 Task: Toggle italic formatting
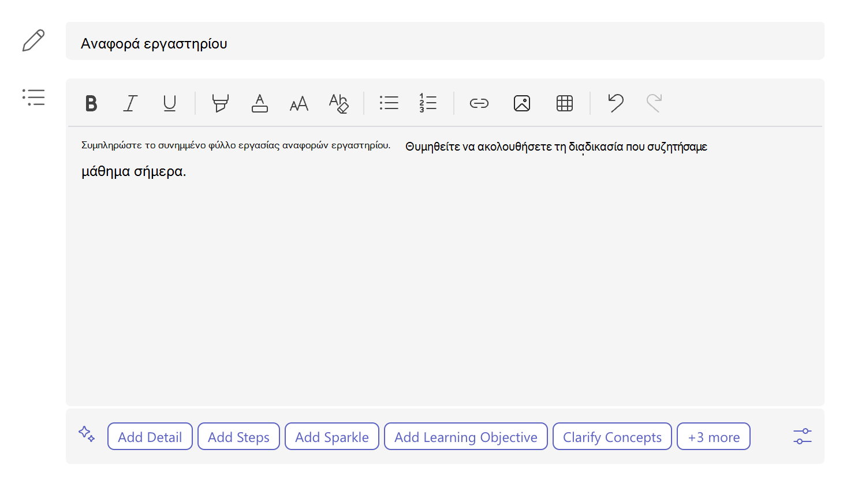[130, 103]
